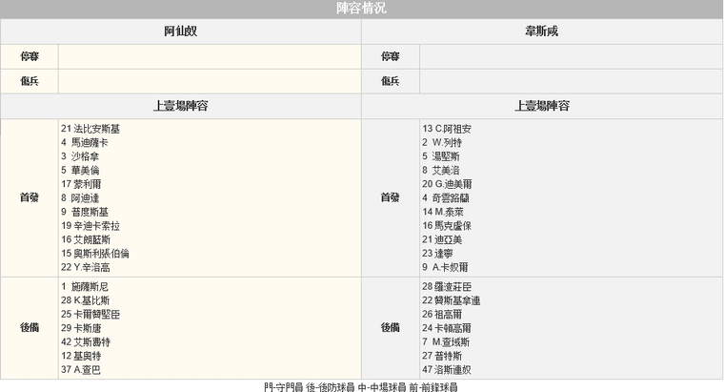
Task: Select player 19 辛迪卡索拉
Action: [90, 226]
